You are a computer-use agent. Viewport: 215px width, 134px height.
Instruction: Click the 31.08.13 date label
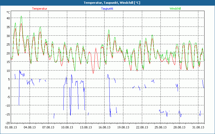tap(198, 128)
